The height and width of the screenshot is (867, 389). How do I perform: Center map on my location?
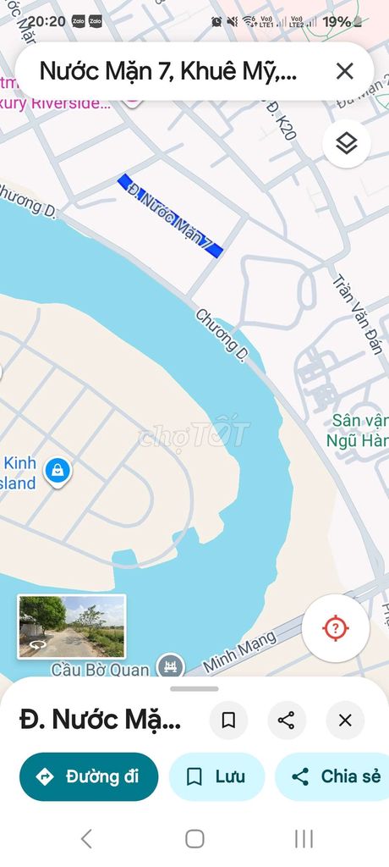[336, 628]
